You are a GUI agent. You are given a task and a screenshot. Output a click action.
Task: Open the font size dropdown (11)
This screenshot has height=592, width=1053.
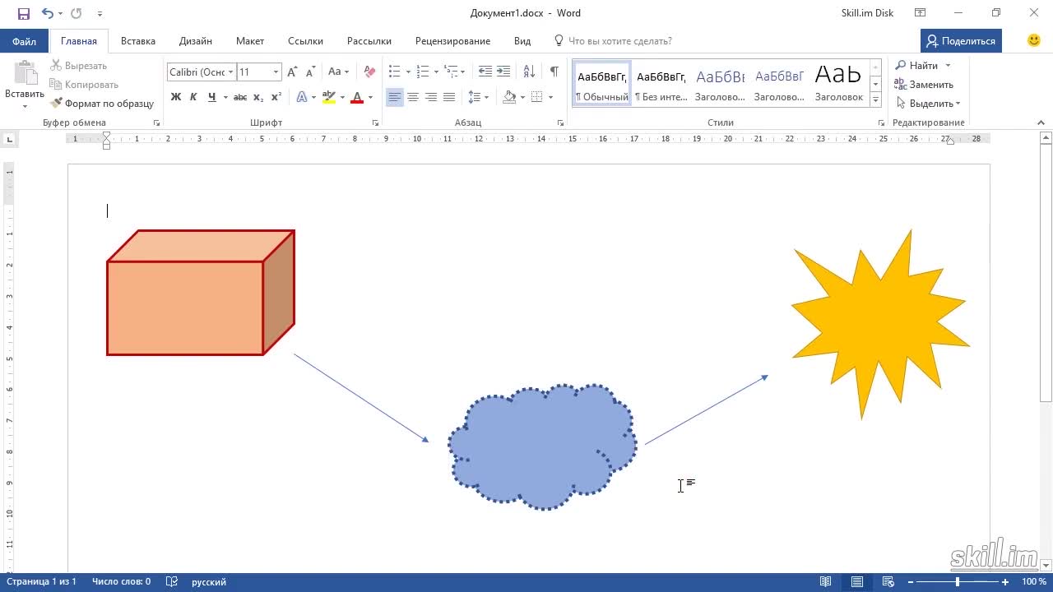click(276, 72)
